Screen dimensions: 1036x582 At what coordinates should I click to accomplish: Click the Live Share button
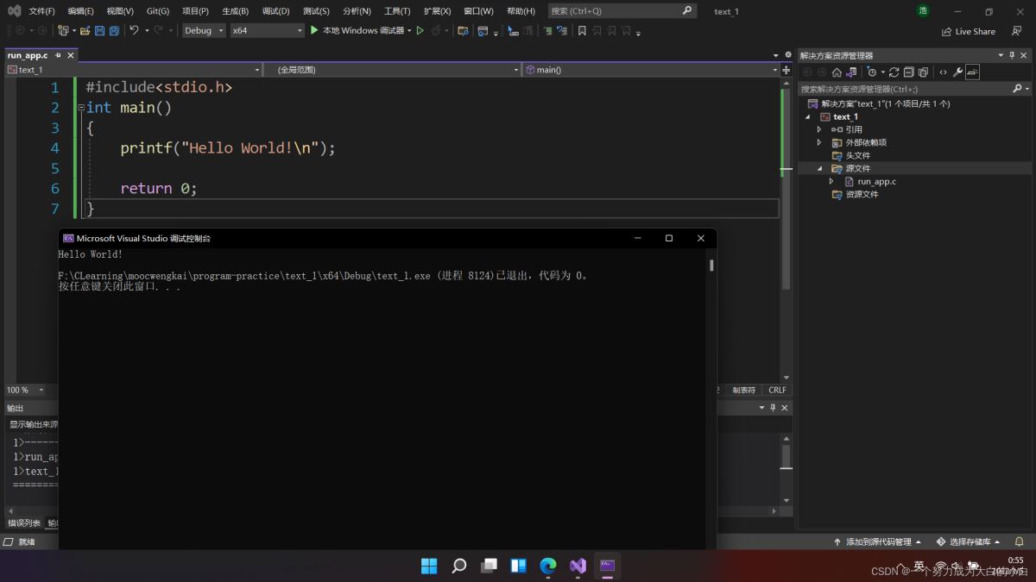click(968, 31)
